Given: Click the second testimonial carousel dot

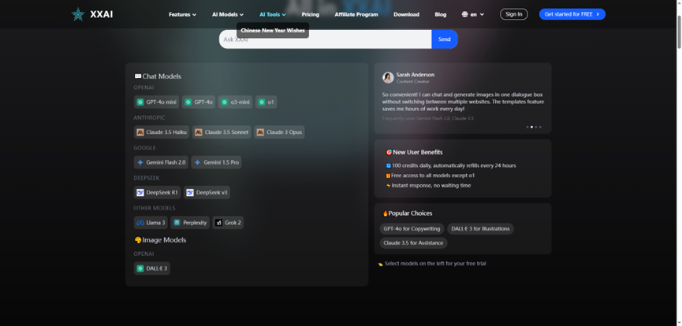Looking at the screenshot, I should 531,127.
